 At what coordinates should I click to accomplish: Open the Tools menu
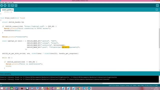pos(9,2)
